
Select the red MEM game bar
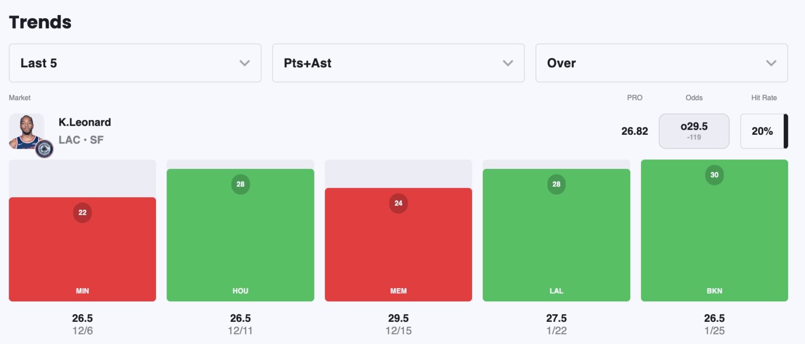click(x=398, y=251)
